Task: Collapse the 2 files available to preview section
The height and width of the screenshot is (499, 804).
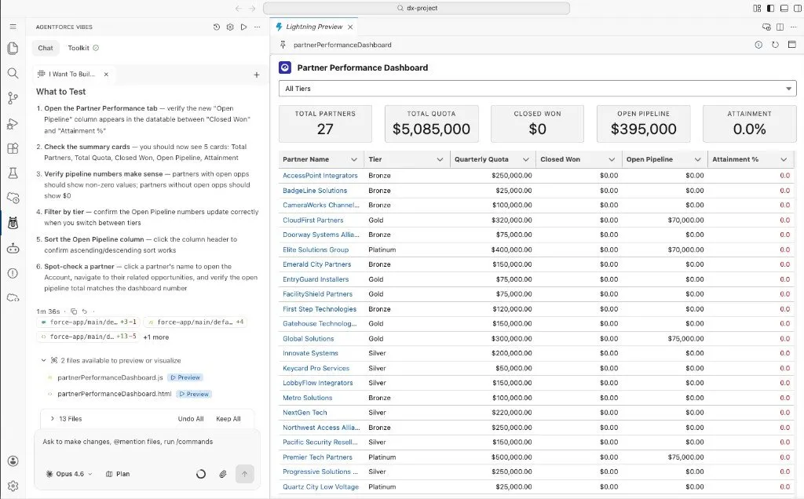Action: [44, 360]
